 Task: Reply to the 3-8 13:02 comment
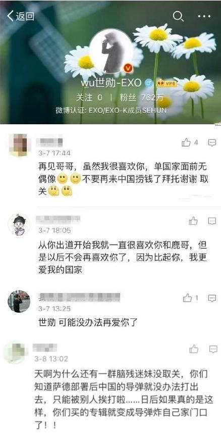point(213,349)
